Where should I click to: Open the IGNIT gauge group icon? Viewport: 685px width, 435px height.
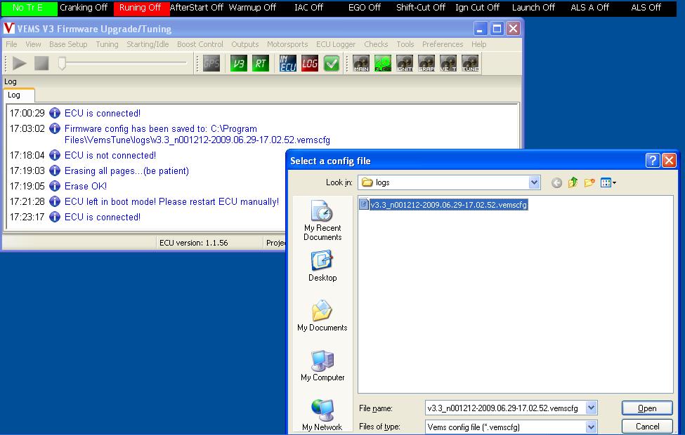405,64
